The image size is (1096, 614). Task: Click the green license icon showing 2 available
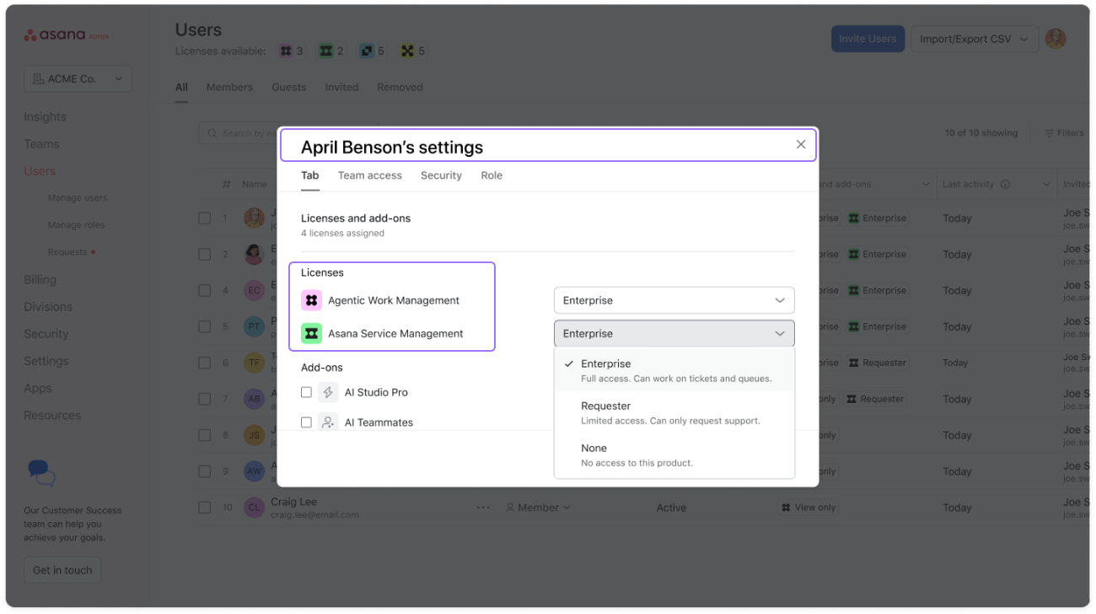[x=325, y=51]
